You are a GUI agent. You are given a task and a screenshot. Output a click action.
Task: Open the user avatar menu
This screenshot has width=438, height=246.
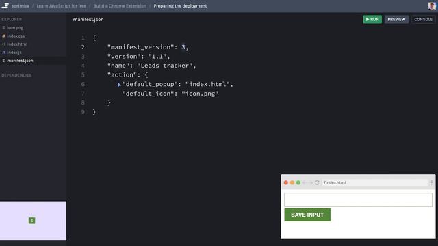[x=432, y=6]
